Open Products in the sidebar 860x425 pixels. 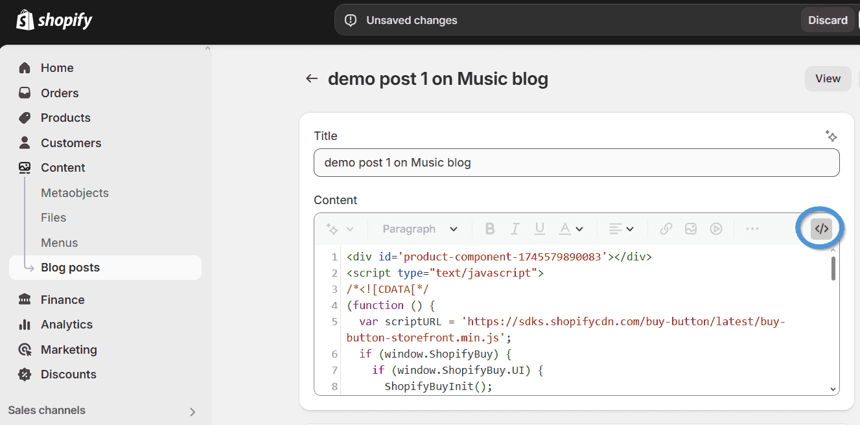click(x=65, y=118)
